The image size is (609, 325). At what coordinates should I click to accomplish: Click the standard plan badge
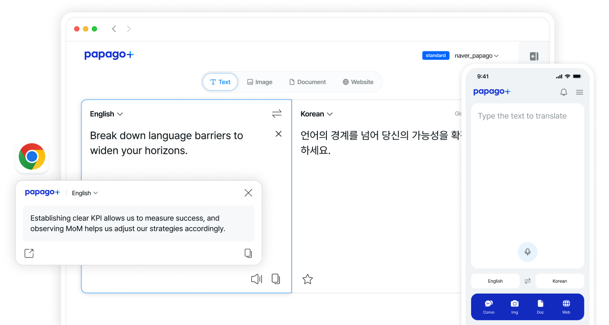(436, 56)
